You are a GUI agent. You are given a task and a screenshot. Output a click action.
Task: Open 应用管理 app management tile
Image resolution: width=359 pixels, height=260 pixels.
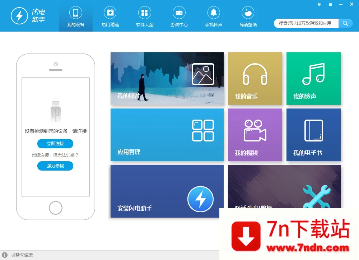[167, 135]
